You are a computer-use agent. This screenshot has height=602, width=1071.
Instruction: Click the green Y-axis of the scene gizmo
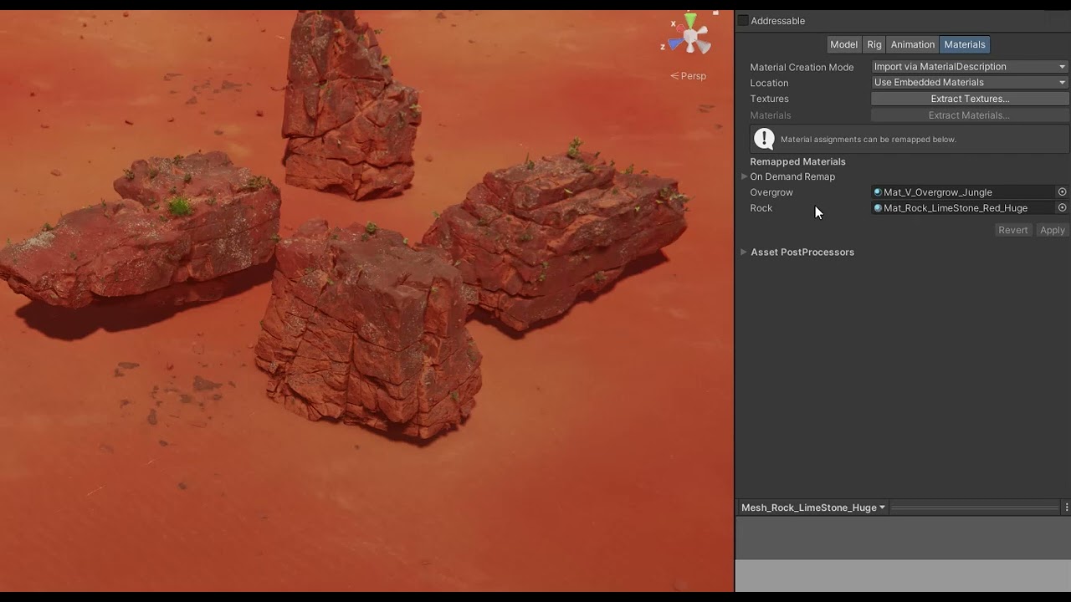click(689, 17)
